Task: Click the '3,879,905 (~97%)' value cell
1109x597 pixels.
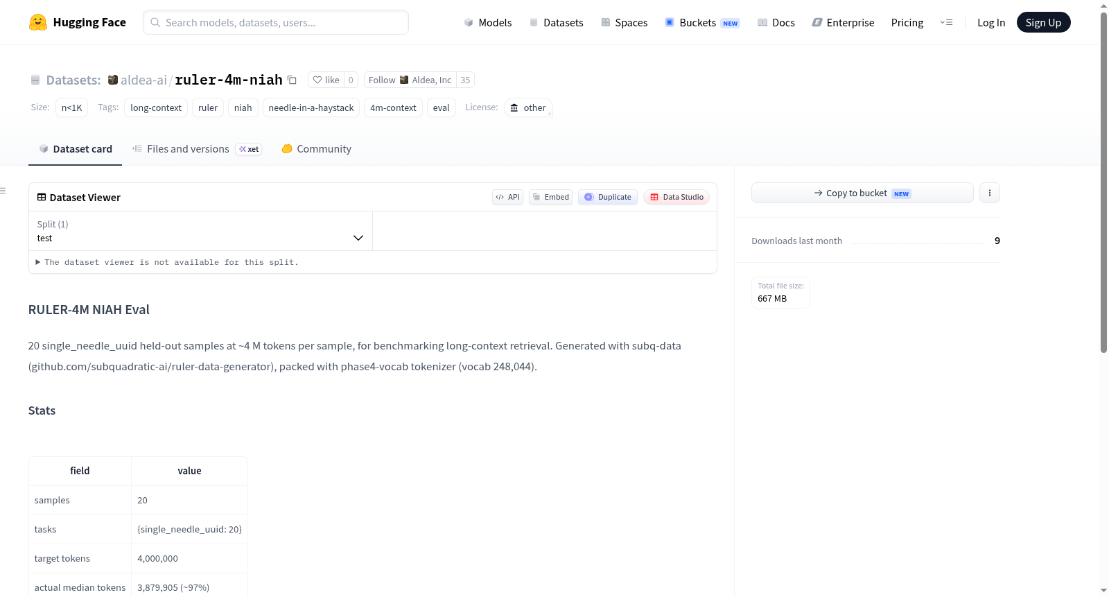Action: coord(190,587)
